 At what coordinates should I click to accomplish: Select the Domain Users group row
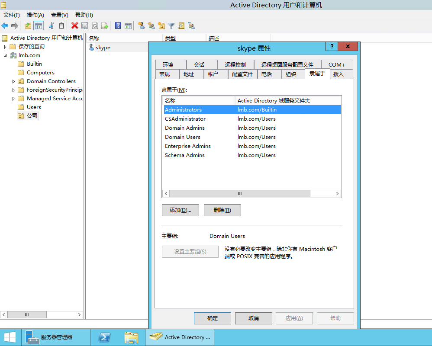tap(252, 137)
